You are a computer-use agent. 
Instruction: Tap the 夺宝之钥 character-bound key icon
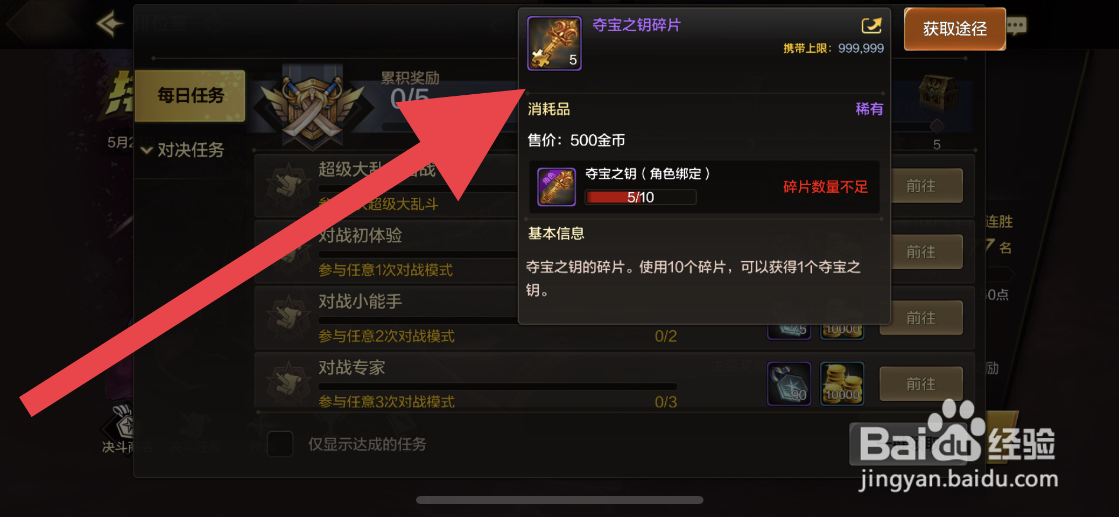point(557,186)
